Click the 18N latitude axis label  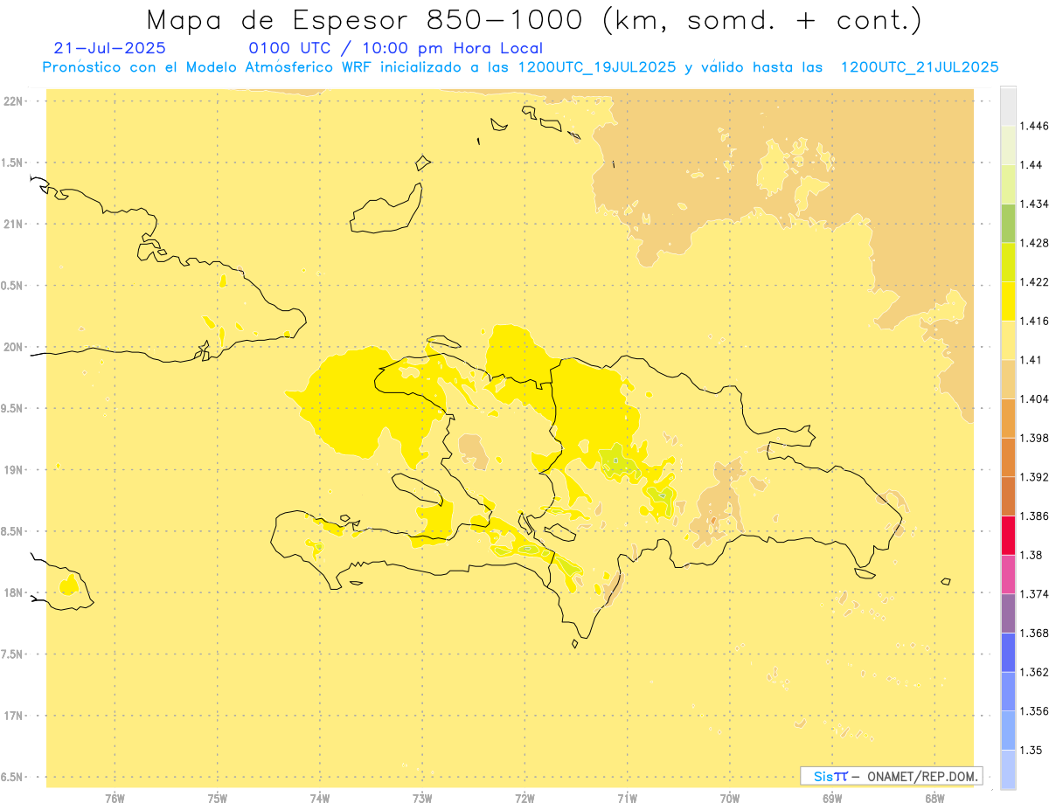click(x=13, y=592)
